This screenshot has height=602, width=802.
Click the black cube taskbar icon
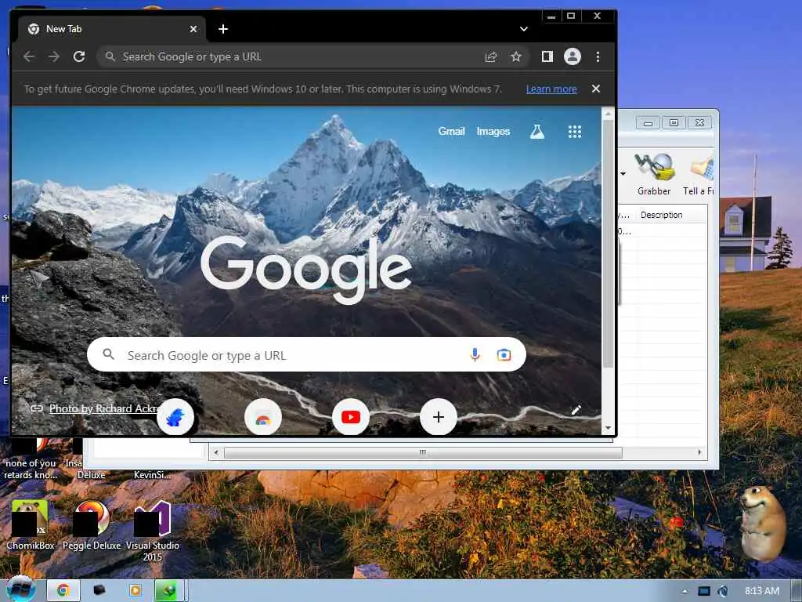point(99,590)
